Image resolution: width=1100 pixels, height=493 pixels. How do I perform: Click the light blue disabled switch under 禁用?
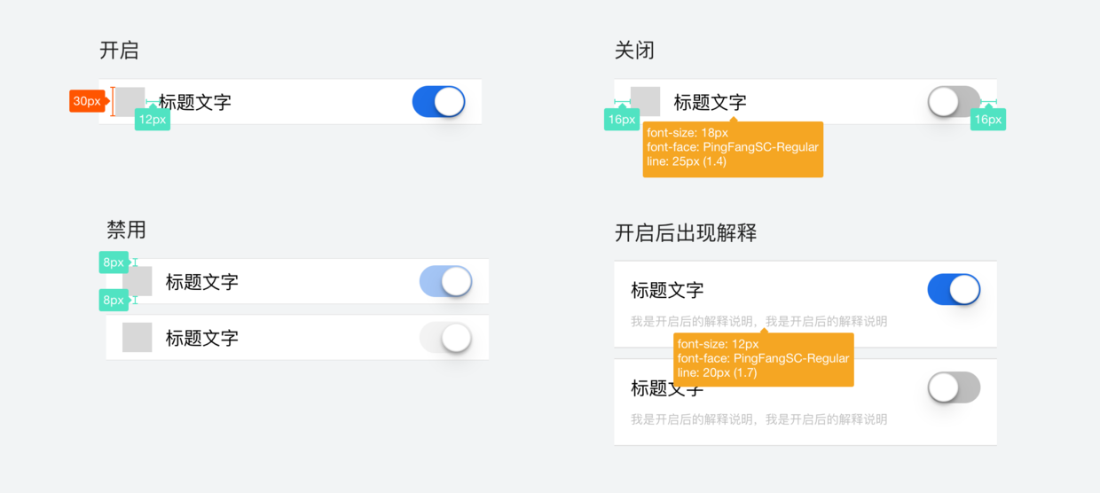tap(445, 282)
